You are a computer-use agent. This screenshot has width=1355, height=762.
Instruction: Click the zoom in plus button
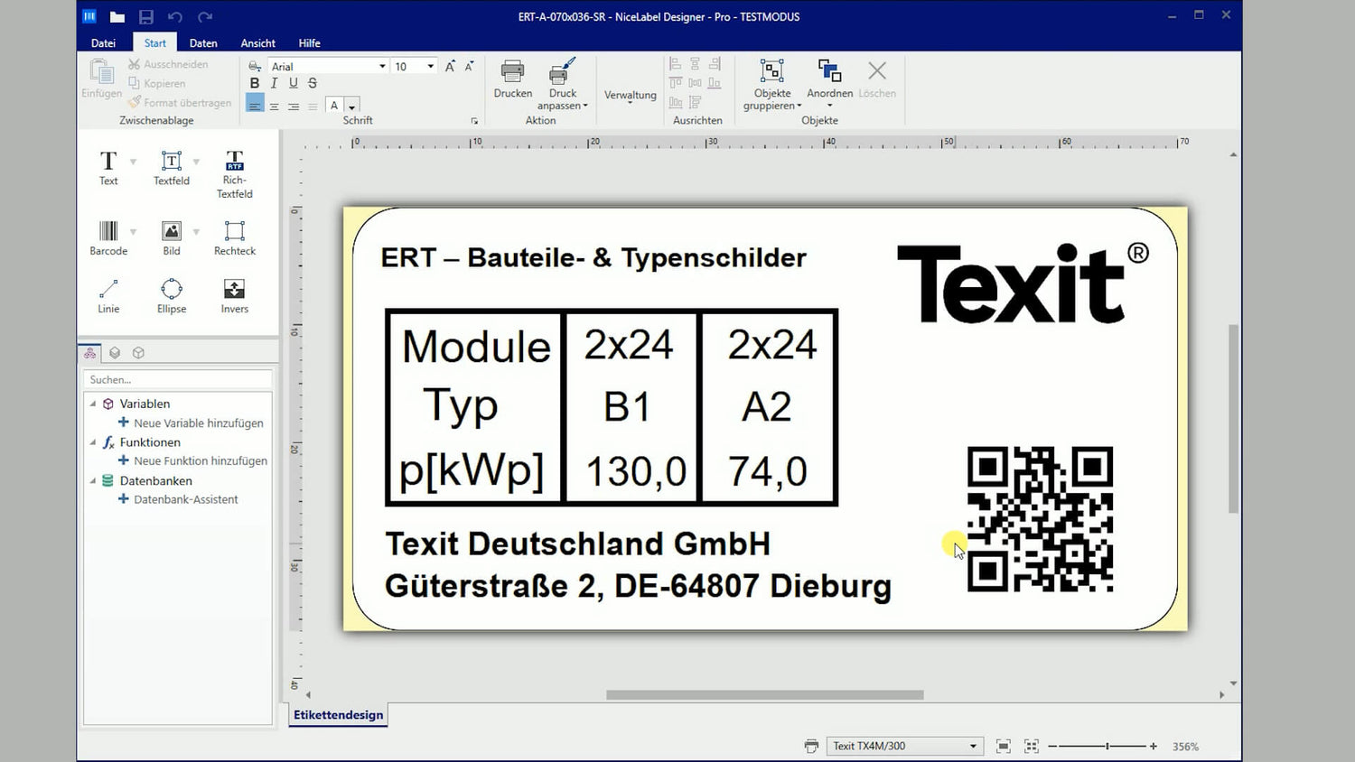1154,746
